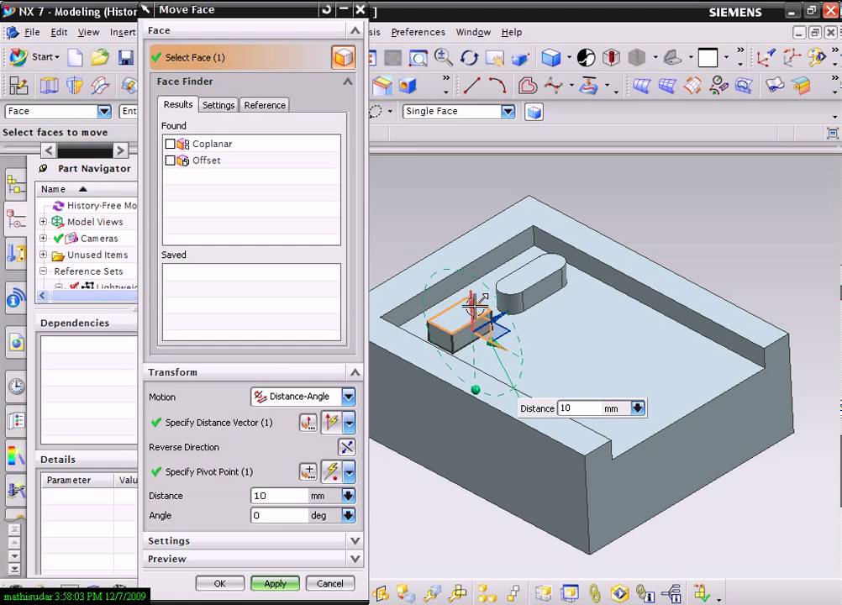Click the Point dialog pivot point icon

point(308,472)
